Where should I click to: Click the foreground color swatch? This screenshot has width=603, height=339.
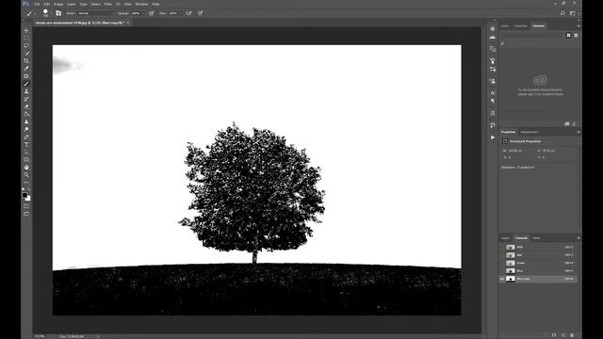tap(24, 196)
